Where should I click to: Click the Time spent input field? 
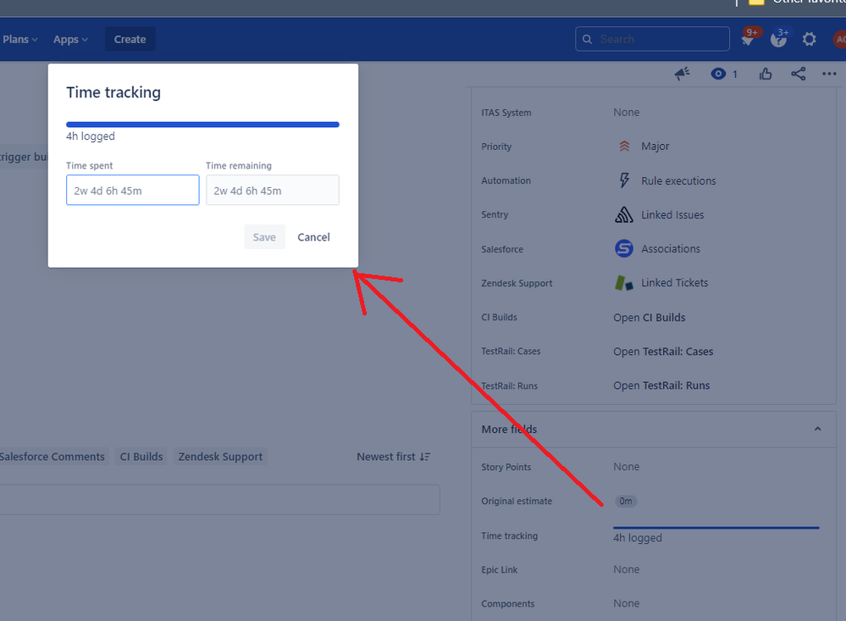(x=133, y=190)
